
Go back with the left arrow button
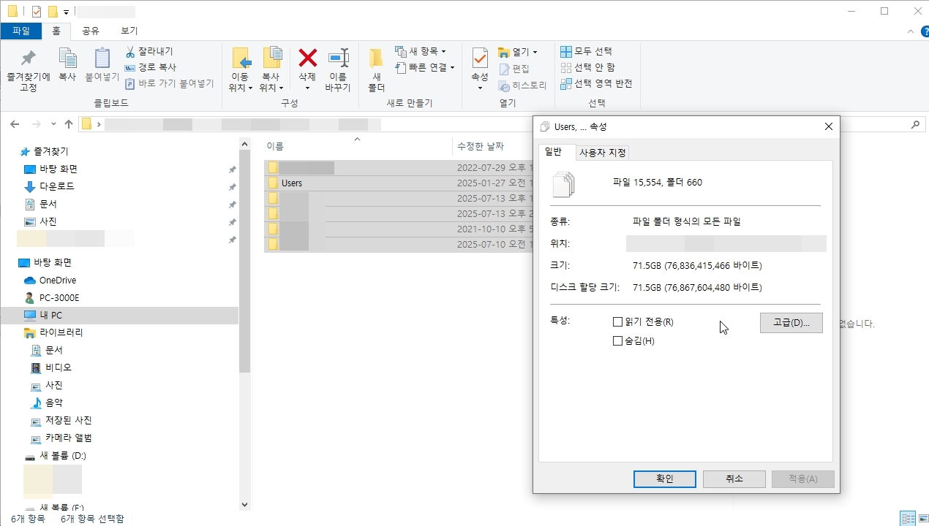[x=15, y=124]
